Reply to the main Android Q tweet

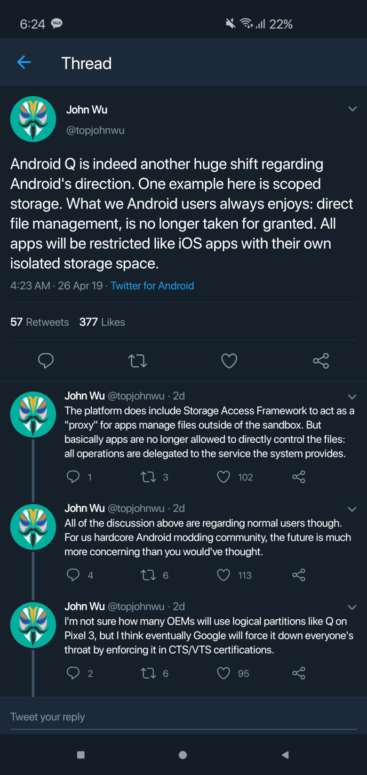pyautogui.click(x=46, y=361)
